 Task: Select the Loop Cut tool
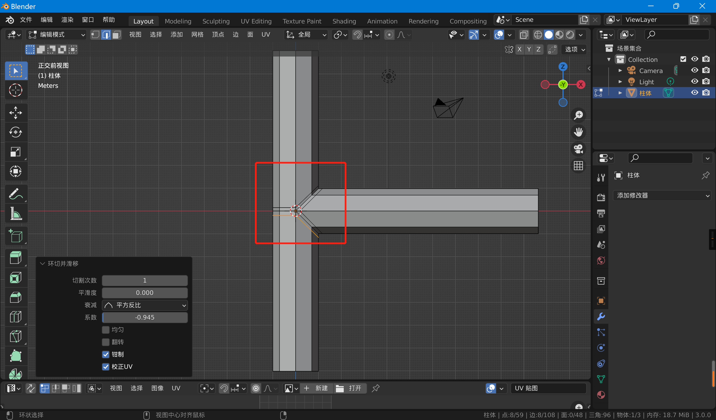pos(16,317)
